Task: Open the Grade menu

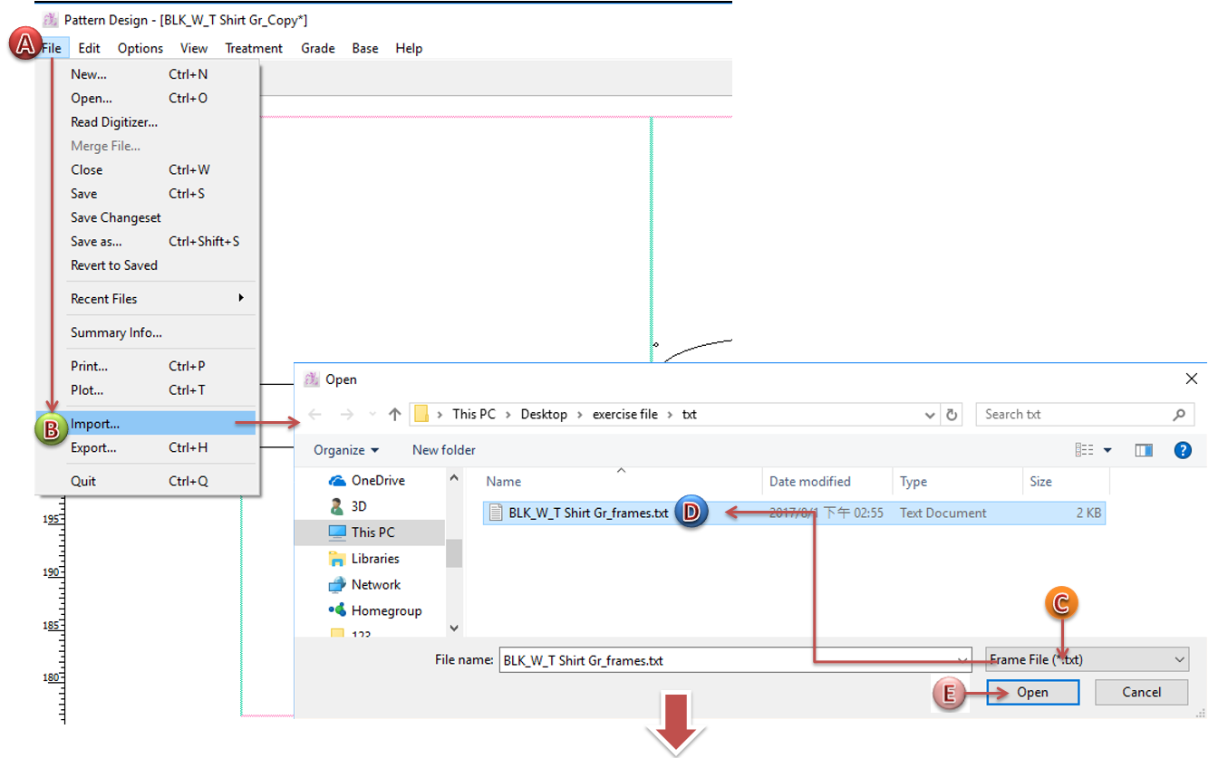Action: click(317, 48)
